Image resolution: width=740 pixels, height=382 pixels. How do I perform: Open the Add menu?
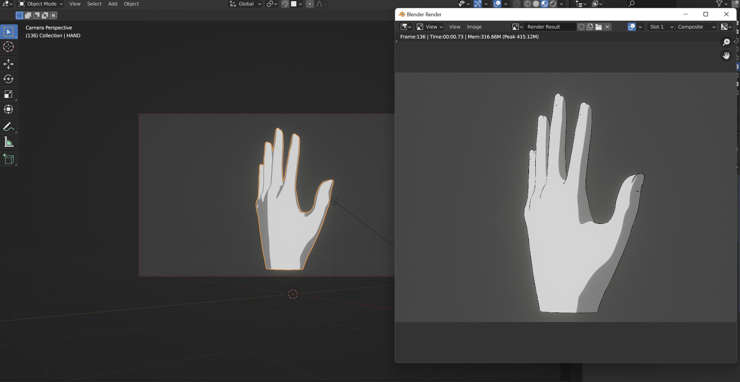113,4
